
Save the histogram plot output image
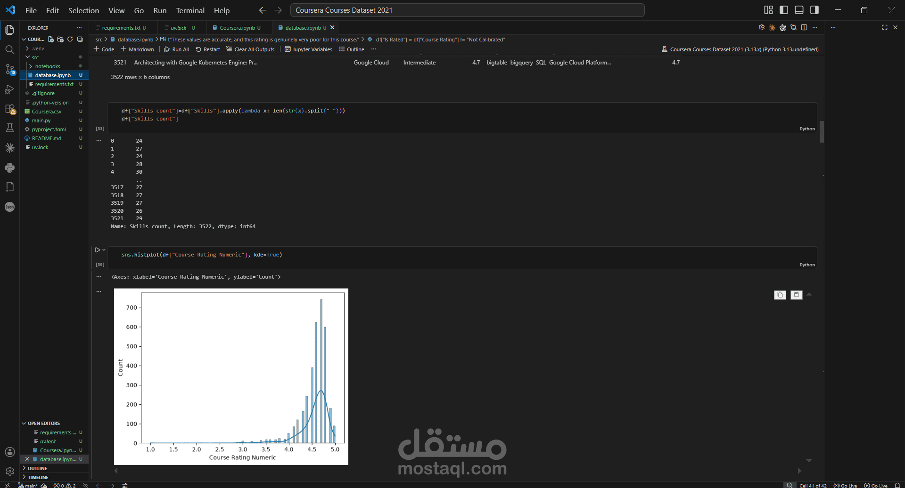coord(797,295)
